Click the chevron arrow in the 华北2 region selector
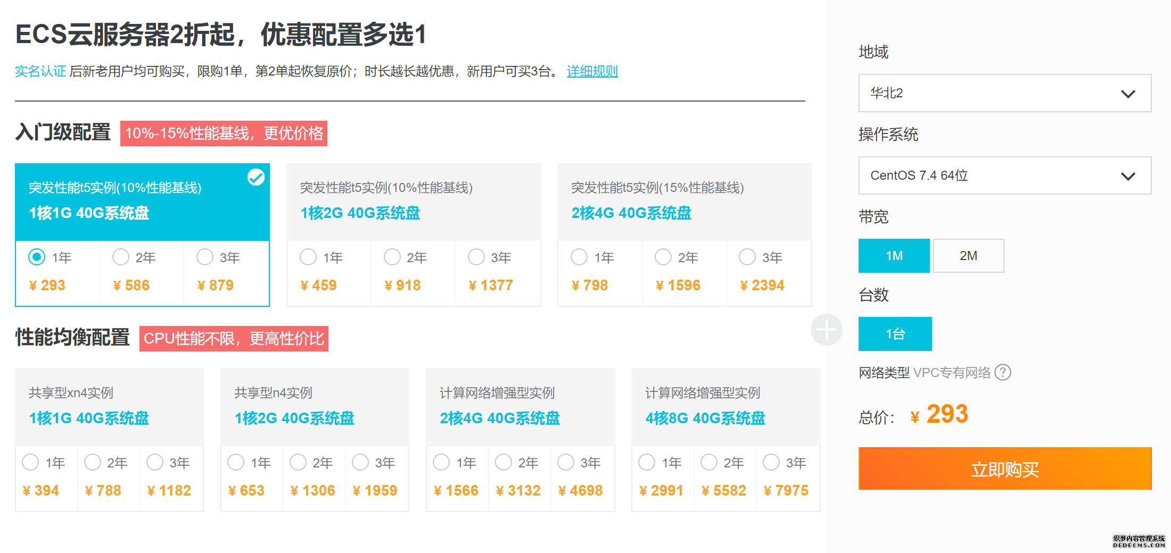 click(x=1128, y=94)
